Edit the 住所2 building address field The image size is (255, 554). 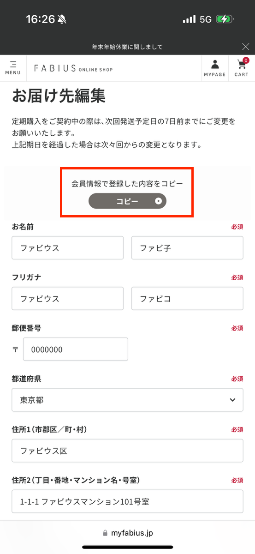[x=127, y=501]
